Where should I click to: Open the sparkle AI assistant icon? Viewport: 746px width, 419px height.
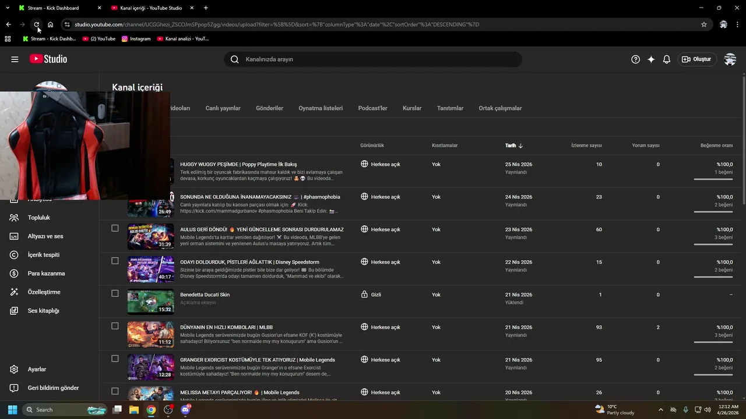click(651, 59)
